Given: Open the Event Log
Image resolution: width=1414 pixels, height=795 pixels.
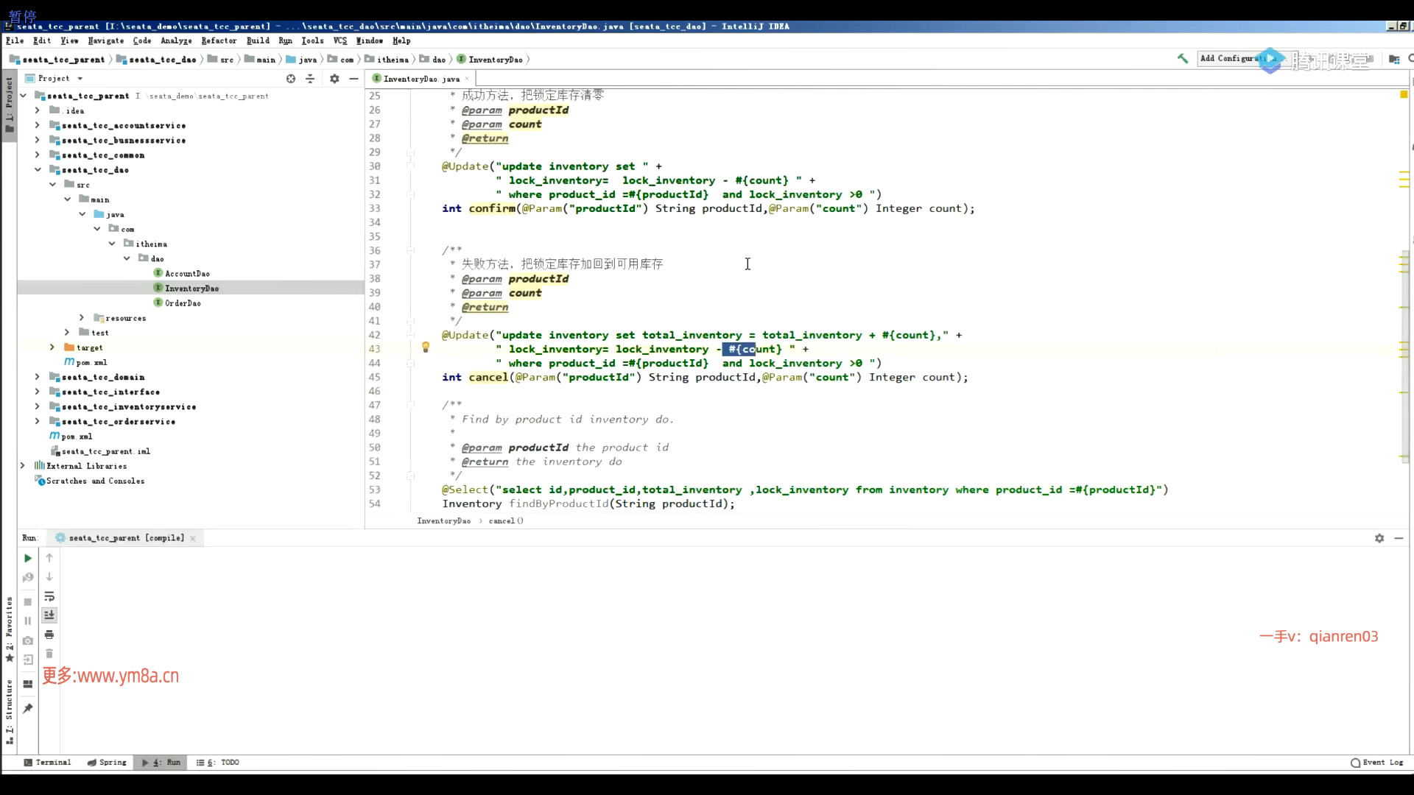Looking at the screenshot, I should [x=1377, y=763].
